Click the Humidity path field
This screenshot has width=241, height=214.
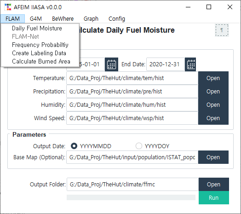(x=132, y=105)
